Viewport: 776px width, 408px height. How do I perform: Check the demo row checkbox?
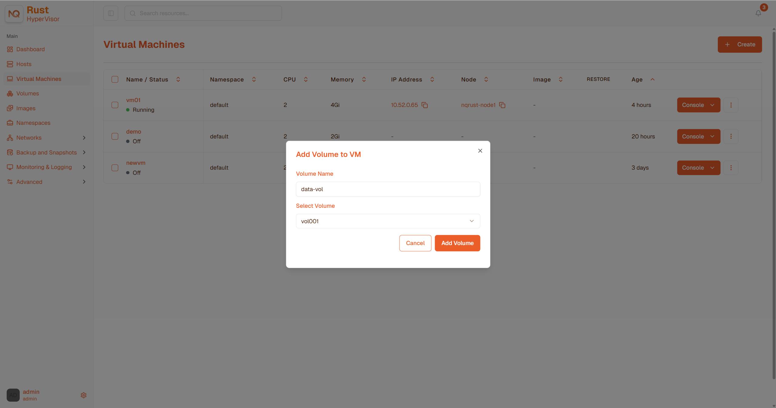tap(115, 136)
